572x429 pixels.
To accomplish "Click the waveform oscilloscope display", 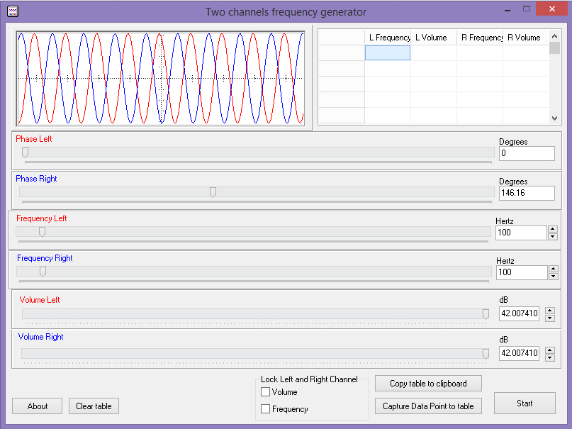I will pos(160,79).
